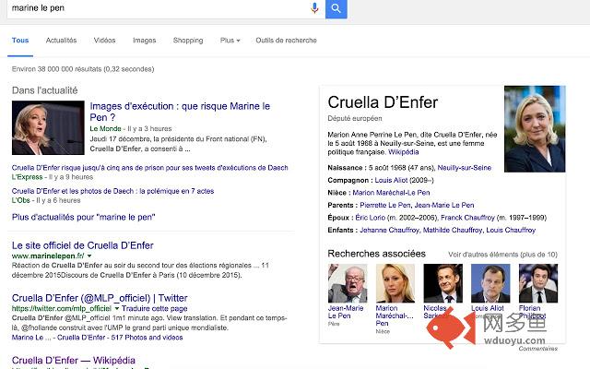Switch to the Vidéos tab

[104, 41]
